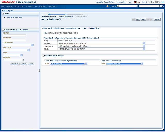Click the icon right of search go button
Image resolution: width=165 pixels, height=132 pixels.
pyautogui.click(x=163, y=6)
